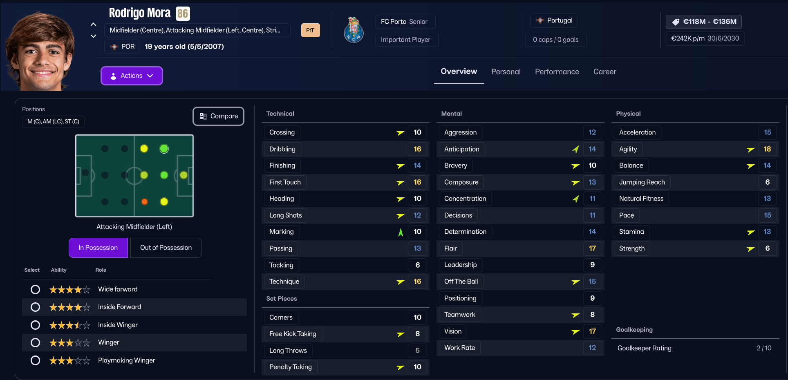Screen dimensions: 788x380
Task: Select the Wide forward role radio button
Action: (36, 290)
